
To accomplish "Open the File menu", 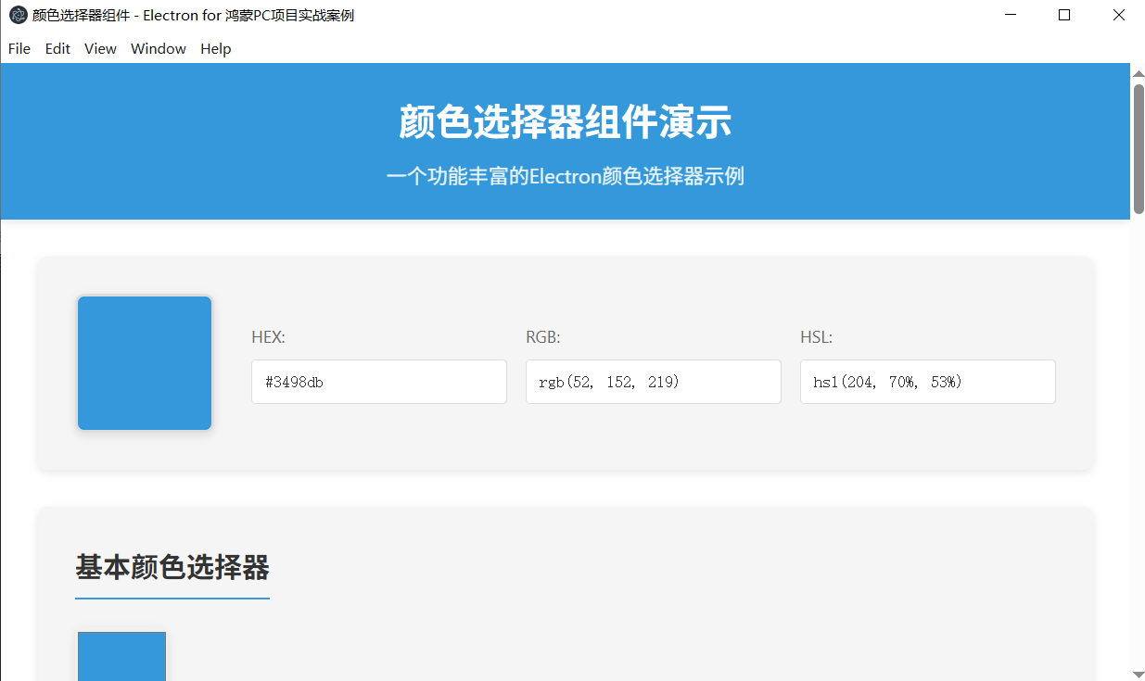I will (19, 48).
